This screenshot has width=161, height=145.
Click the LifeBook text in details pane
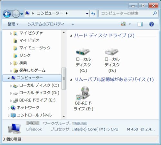pyautogui.click(x=34, y=129)
